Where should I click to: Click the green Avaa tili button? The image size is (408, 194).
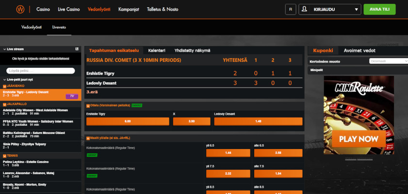(x=380, y=9)
